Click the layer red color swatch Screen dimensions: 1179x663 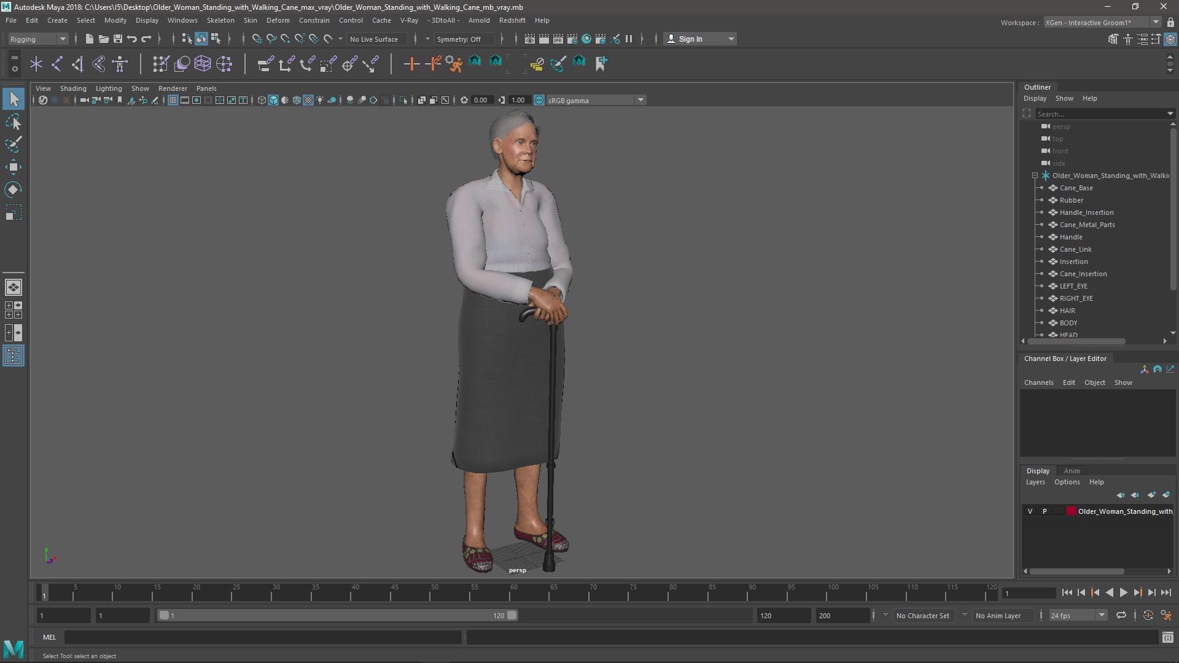click(1071, 511)
